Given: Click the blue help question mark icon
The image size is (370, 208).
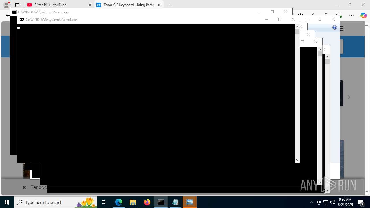Looking at the screenshot, I should [x=335, y=28].
